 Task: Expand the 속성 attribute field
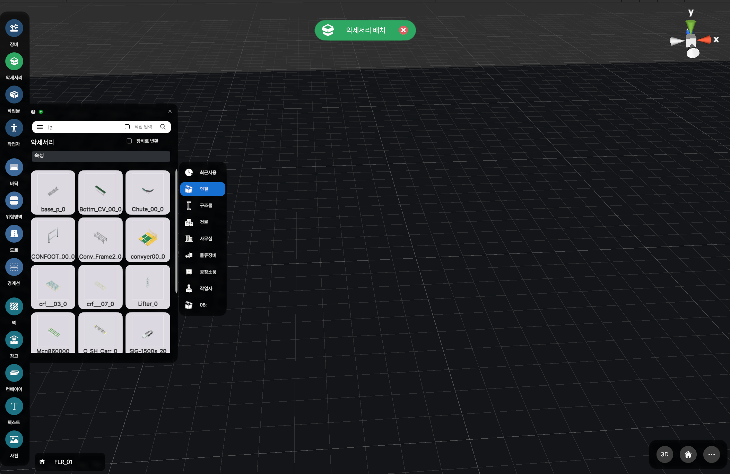(101, 156)
